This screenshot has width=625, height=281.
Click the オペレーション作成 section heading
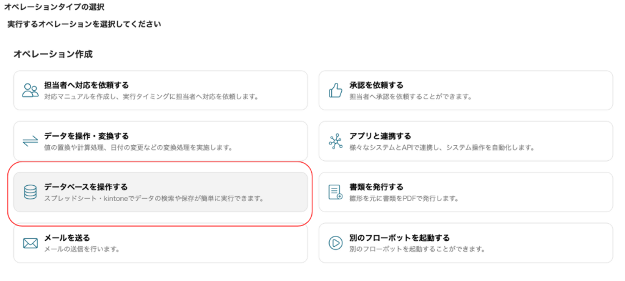pos(53,54)
